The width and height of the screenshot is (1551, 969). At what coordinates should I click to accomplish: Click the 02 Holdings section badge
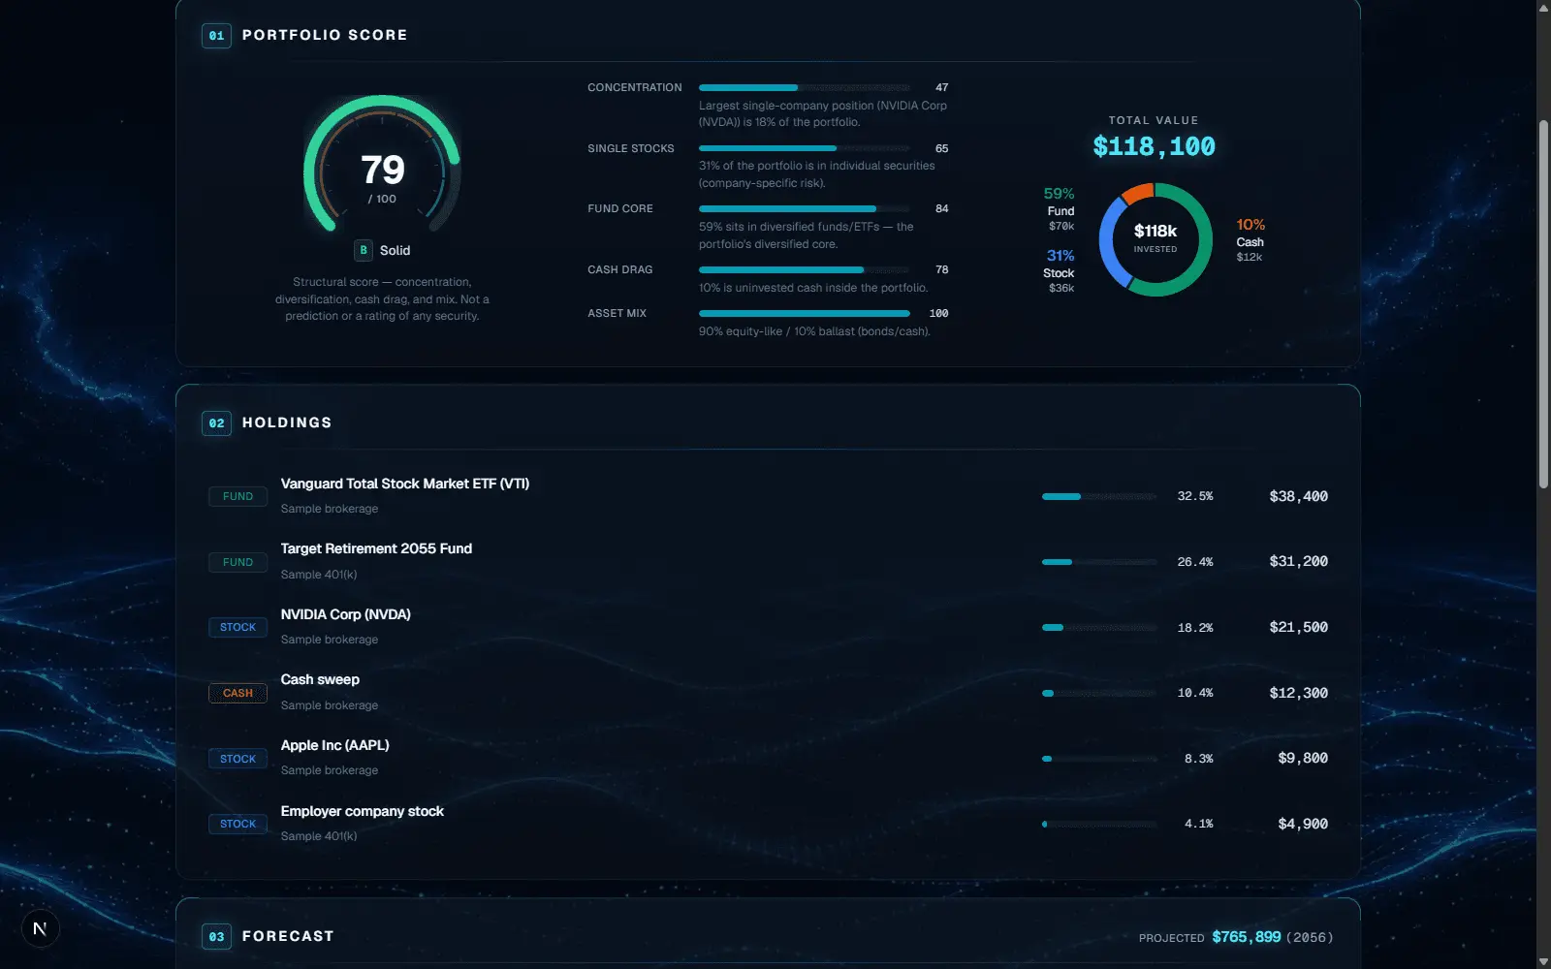pyautogui.click(x=216, y=423)
